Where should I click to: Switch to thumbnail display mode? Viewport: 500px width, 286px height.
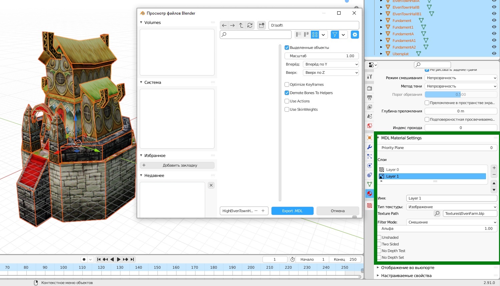(315, 35)
